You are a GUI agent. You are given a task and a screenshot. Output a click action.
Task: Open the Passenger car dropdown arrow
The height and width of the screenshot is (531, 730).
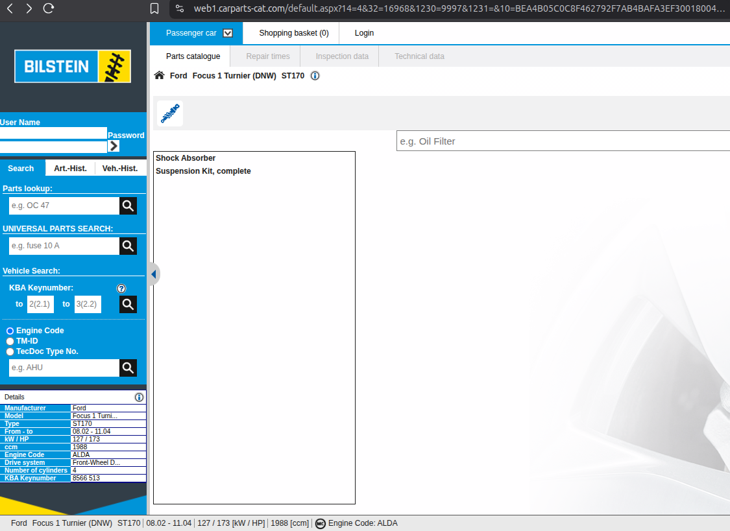pyautogui.click(x=228, y=33)
